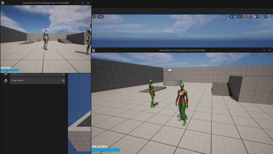Choose the Select mode arrow tool
The image size is (273, 154).
[231, 17]
